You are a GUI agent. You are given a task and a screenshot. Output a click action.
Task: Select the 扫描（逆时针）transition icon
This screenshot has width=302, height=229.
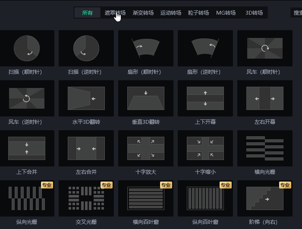coord(86,48)
